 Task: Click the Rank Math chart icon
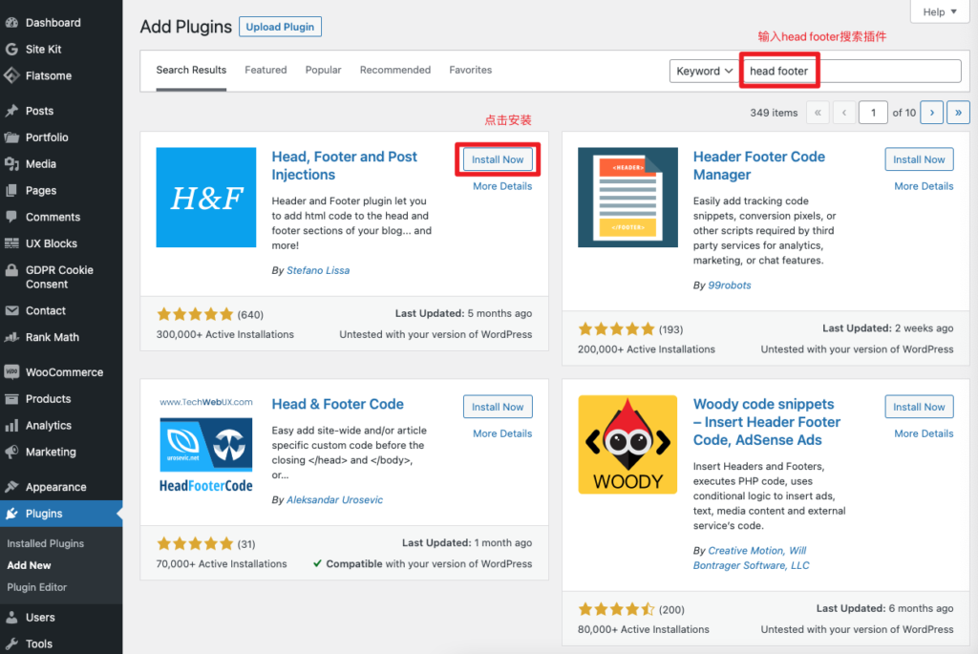(11, 337)
